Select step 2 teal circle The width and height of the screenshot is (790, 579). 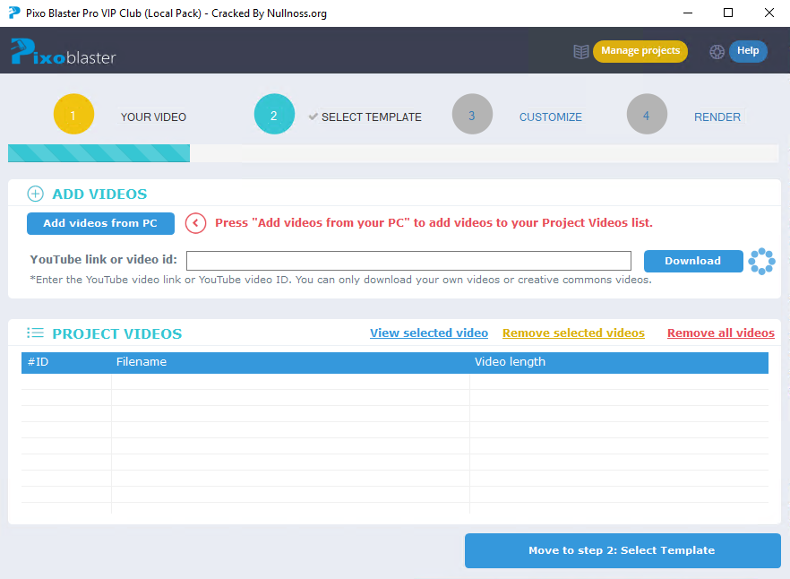pyautogui.click(x=274, y=114)
